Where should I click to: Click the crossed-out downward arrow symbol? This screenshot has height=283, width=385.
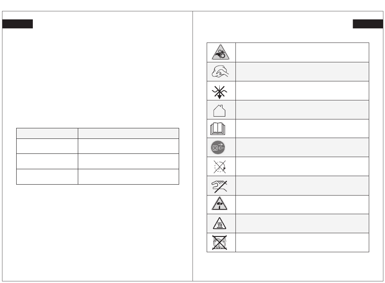pyautogui.click(x=220, y=92)
